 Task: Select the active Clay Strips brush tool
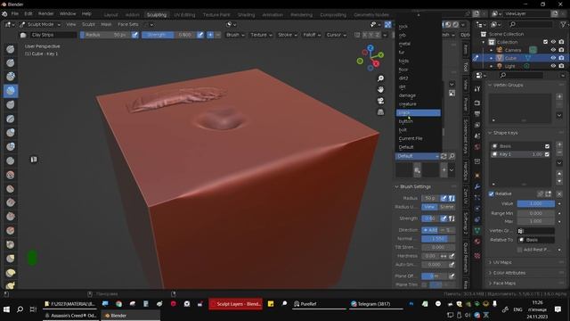pyautogui.click(x=11, y=91)
